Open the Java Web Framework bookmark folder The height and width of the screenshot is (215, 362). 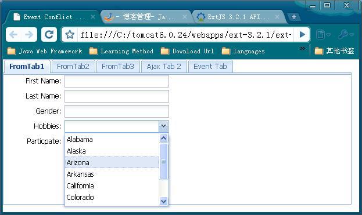[45, 51]
